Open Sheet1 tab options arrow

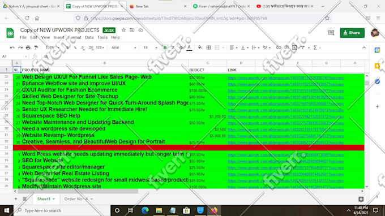[x=54, y=199]
